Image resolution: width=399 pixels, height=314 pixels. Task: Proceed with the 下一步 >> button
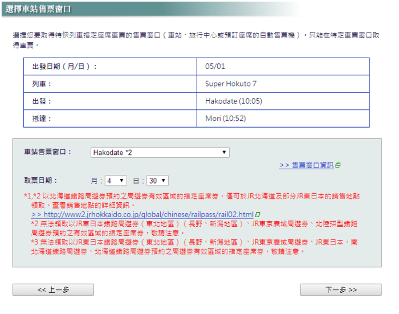coord(340,289)
